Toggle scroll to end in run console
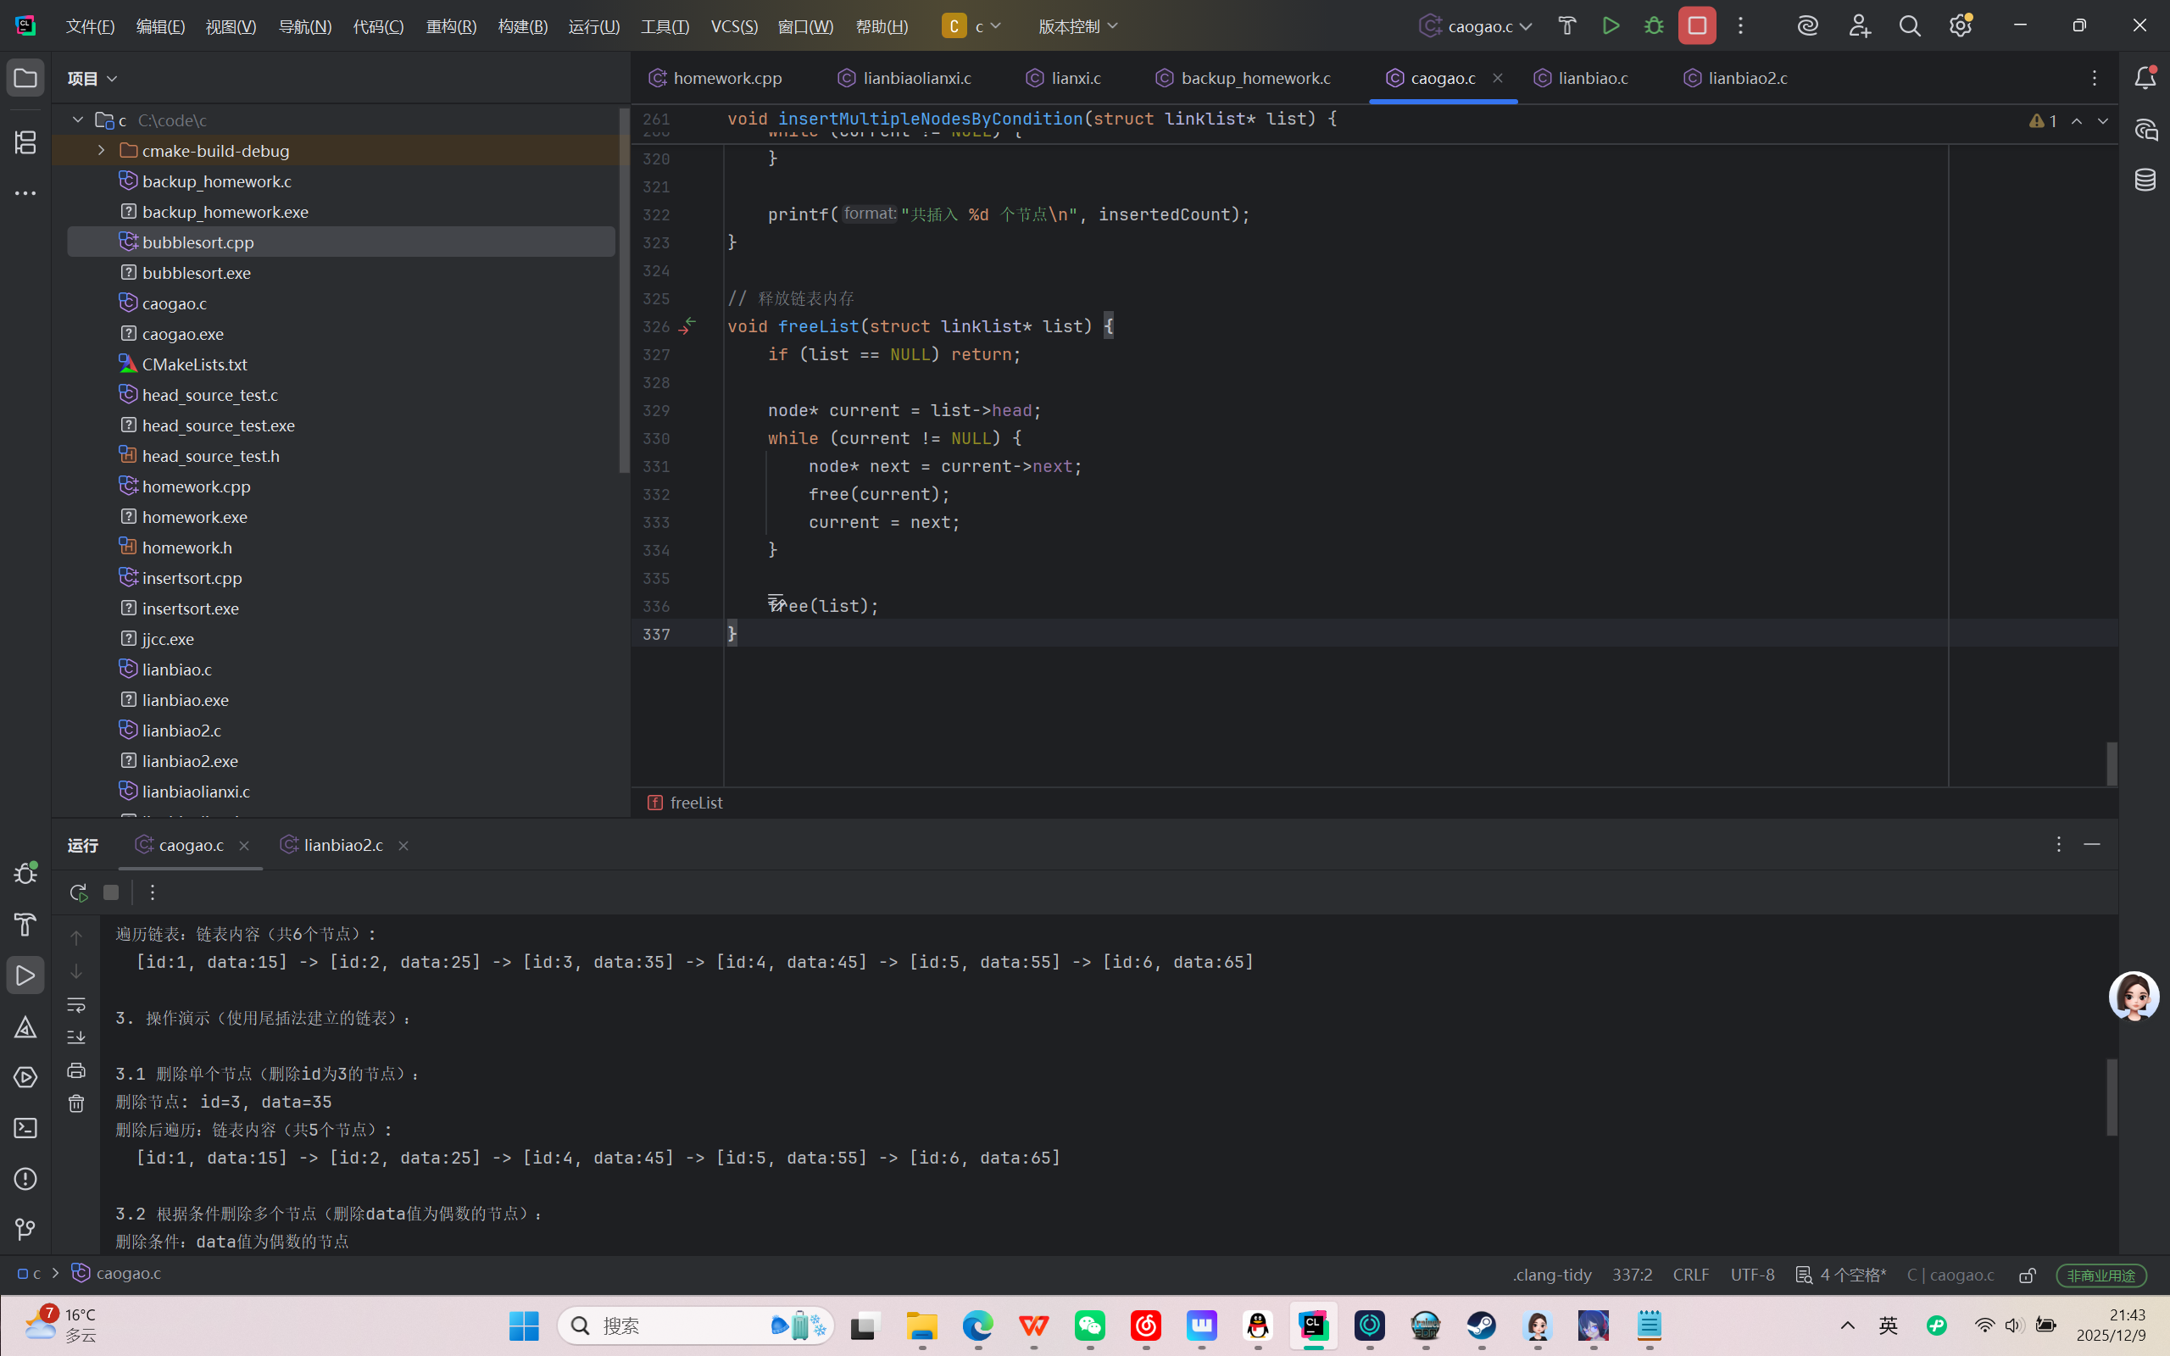 [76, 1037]
